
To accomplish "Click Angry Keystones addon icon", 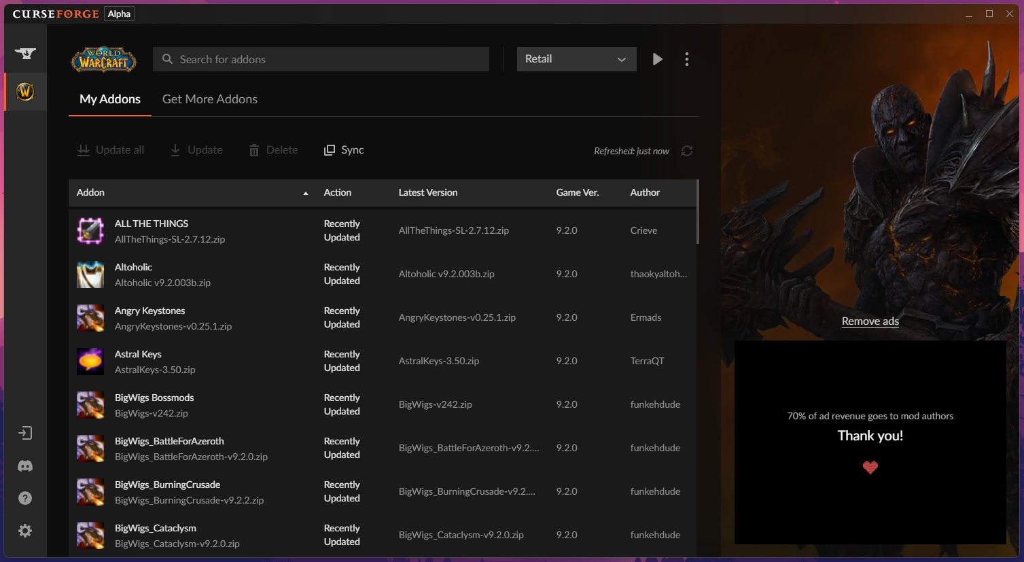I will coord(90,318).
